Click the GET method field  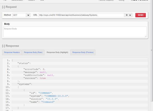click(19, 15)
